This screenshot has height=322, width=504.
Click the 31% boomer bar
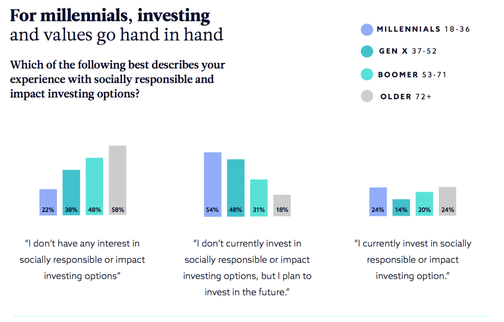pyautogui.click(x=259, y=198)
